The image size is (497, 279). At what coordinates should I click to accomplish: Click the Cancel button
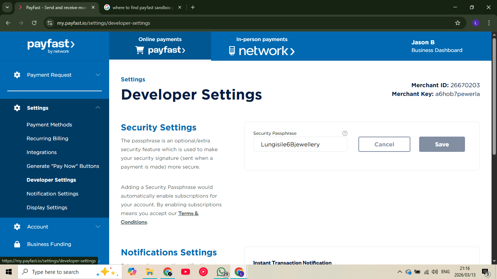384,144
